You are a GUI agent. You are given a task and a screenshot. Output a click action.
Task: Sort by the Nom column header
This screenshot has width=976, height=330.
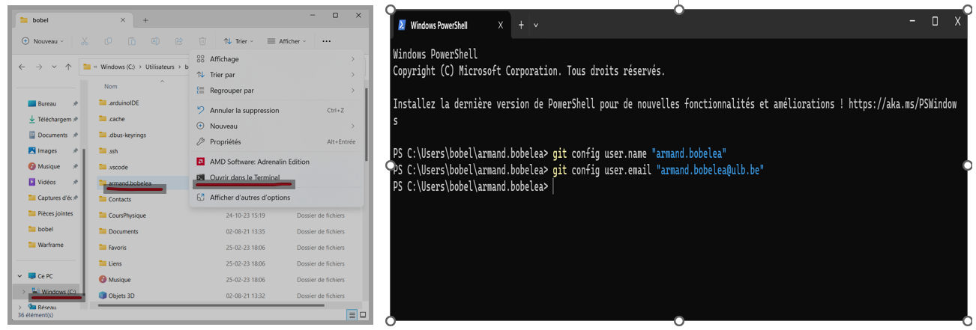(111, 86)
